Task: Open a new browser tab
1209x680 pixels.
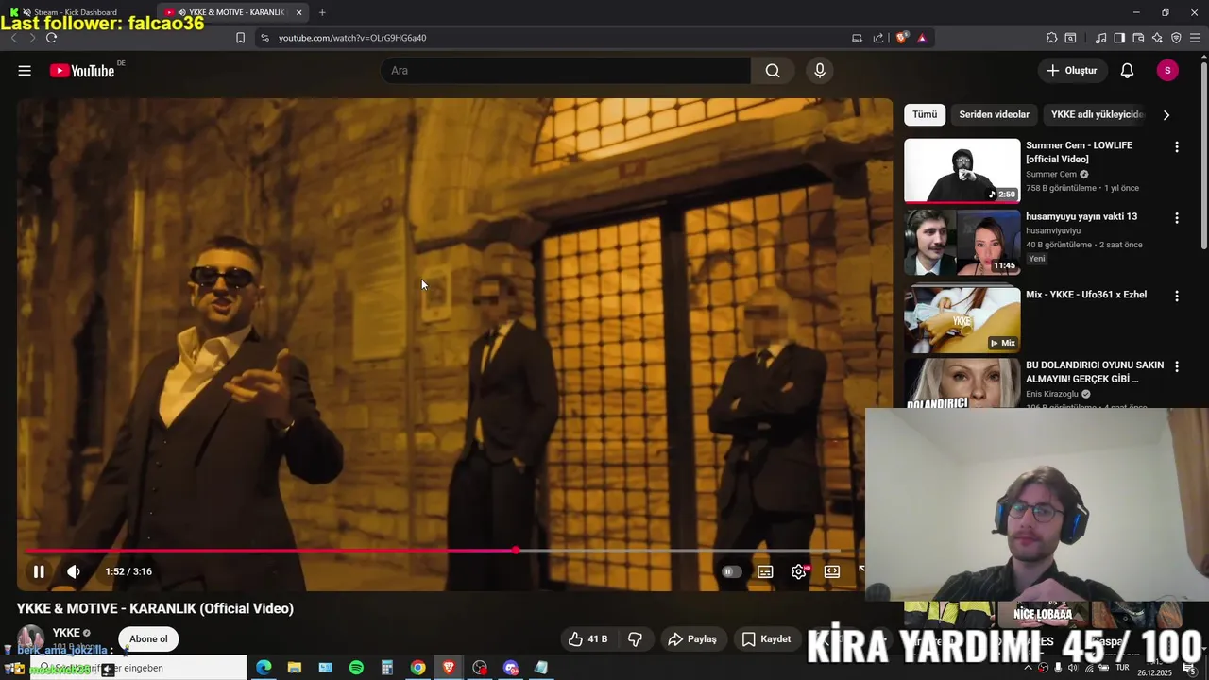Action: click(322, 12)
